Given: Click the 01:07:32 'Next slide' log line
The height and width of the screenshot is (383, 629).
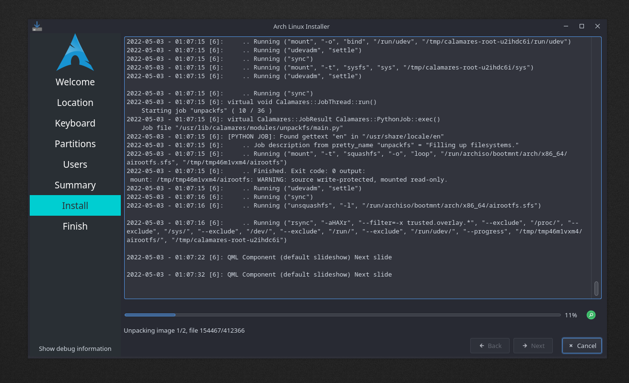Looking at the screenshot, I should [259, 275].
